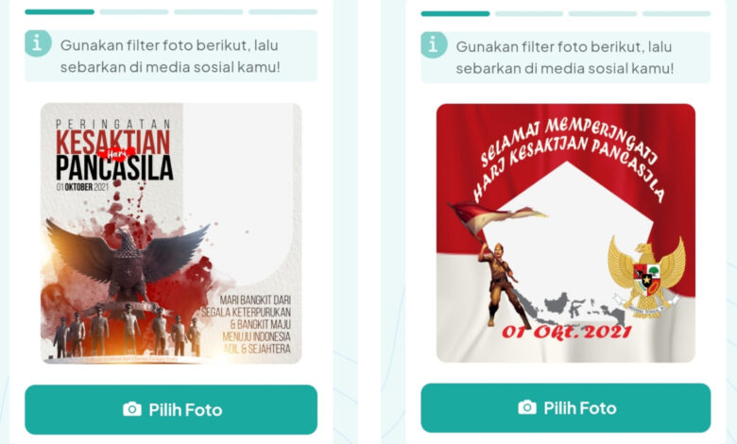737x444 pixels.
Task: Click first progress step in right panel
Action: tap(455, 13)
